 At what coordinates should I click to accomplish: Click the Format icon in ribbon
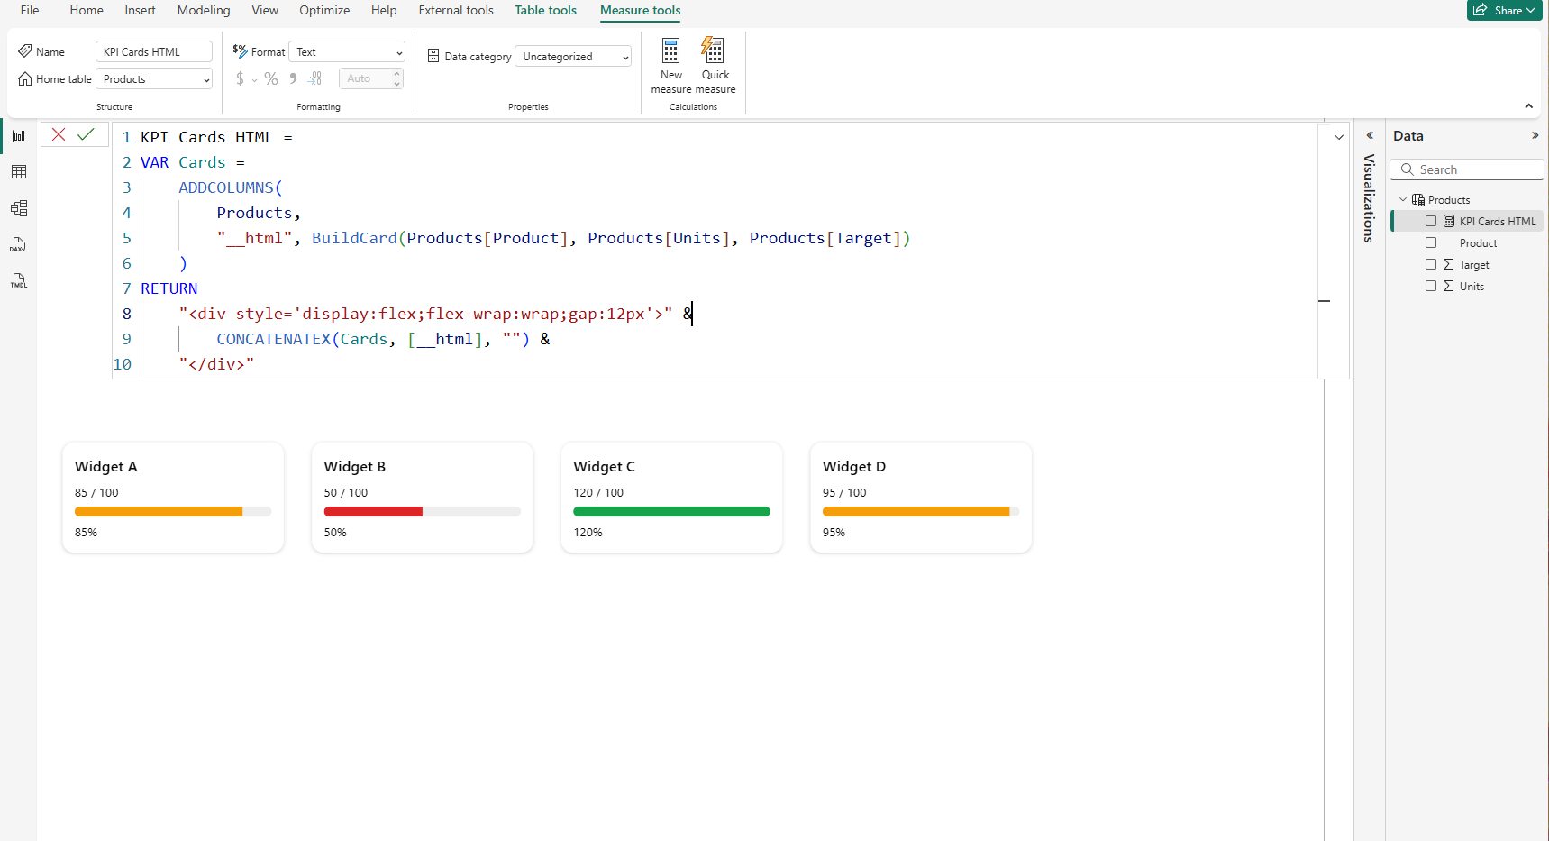240,51
